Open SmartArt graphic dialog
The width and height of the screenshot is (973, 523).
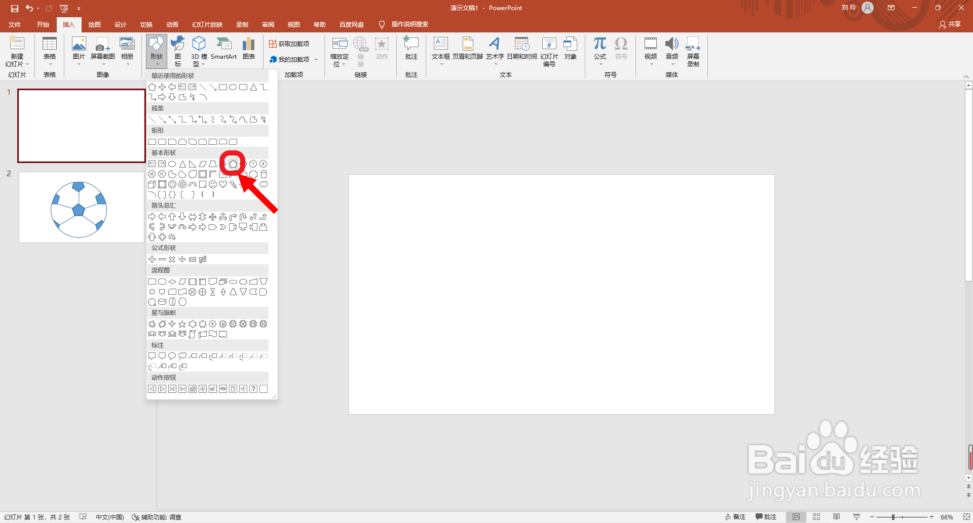click(x=223, y=49)
